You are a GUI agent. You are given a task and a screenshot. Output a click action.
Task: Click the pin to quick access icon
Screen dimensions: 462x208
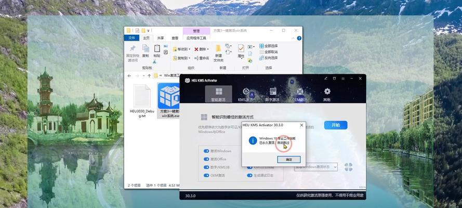point(133,48)
